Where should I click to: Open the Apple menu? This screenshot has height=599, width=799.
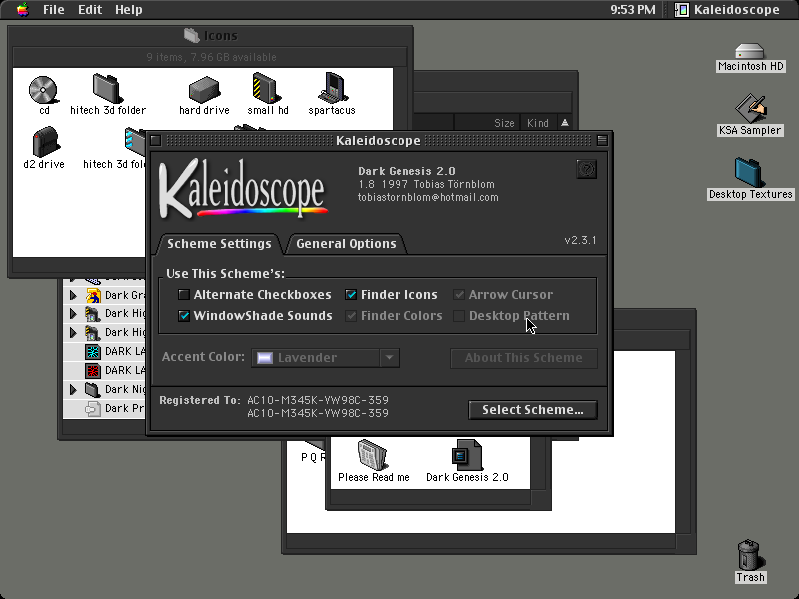click(x=22, y=10)
